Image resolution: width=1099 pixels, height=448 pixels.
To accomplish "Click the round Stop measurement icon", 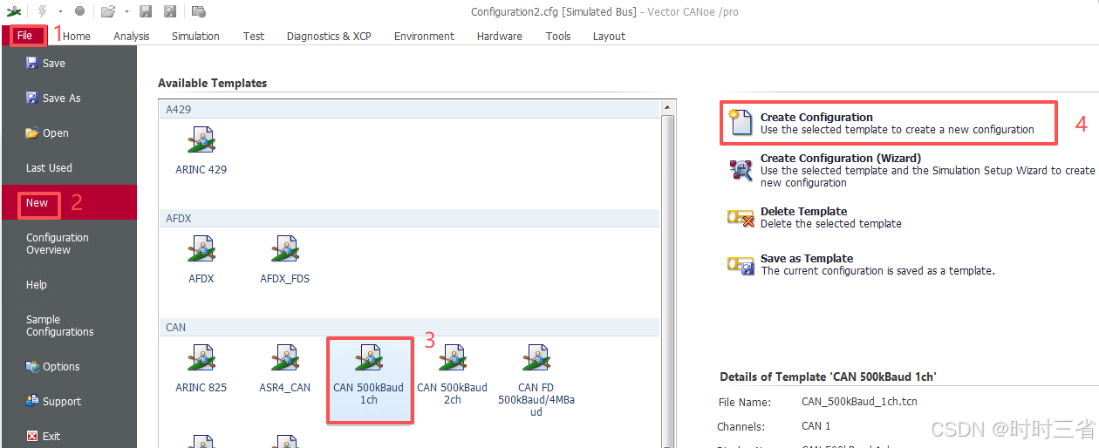I will coord(79,11).
